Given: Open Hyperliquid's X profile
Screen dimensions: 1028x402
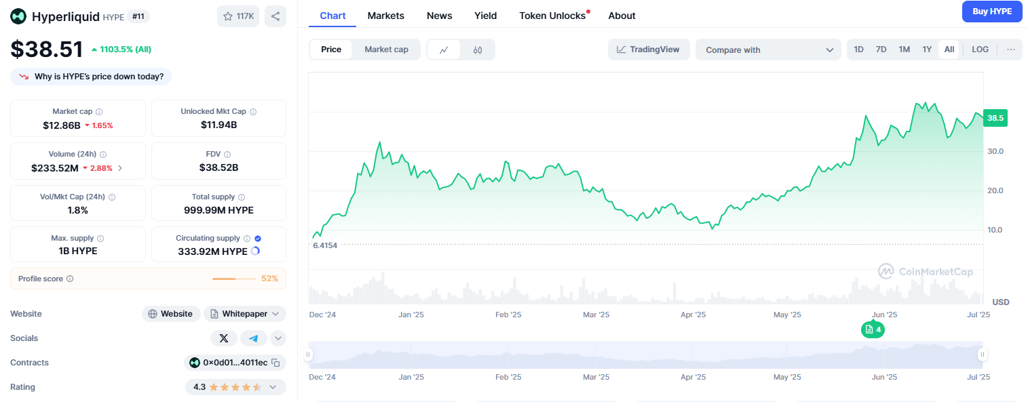Looking at the screenshot, I should tap(224, 338).
